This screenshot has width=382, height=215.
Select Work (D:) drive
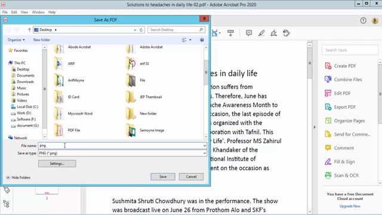tap(21, 113)
